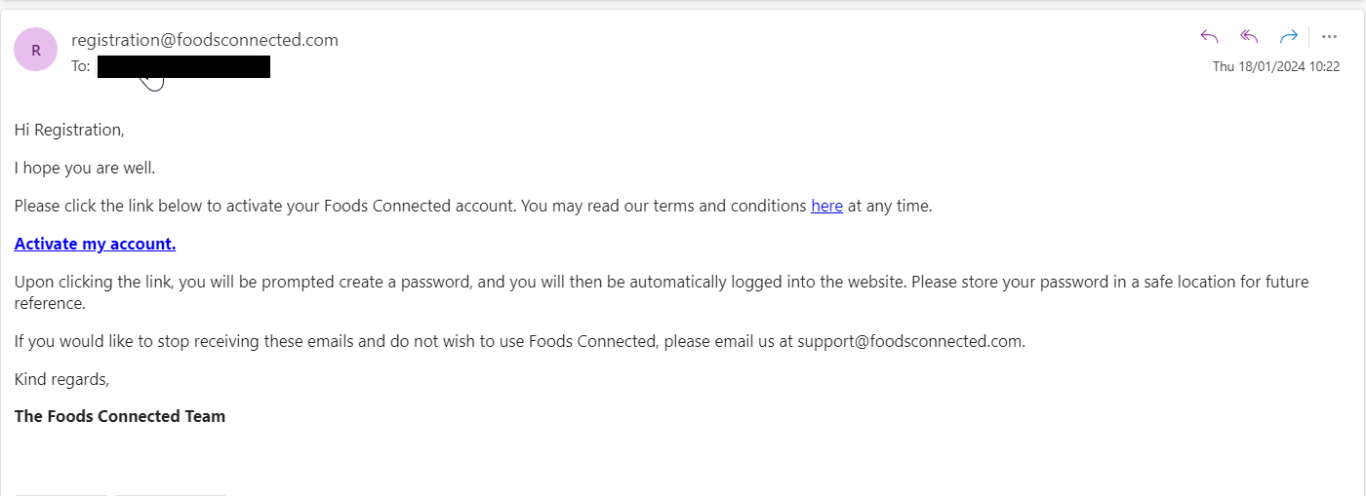
Task: Forward this email using the arrow icon
Action: 1289,37
